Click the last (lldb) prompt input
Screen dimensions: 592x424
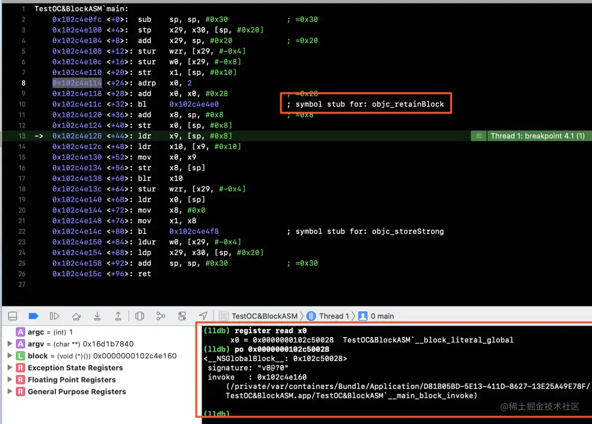217,414
